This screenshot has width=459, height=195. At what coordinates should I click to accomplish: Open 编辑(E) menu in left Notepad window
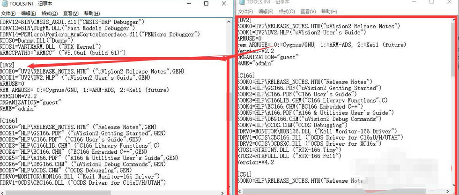(x=29, y=14)
